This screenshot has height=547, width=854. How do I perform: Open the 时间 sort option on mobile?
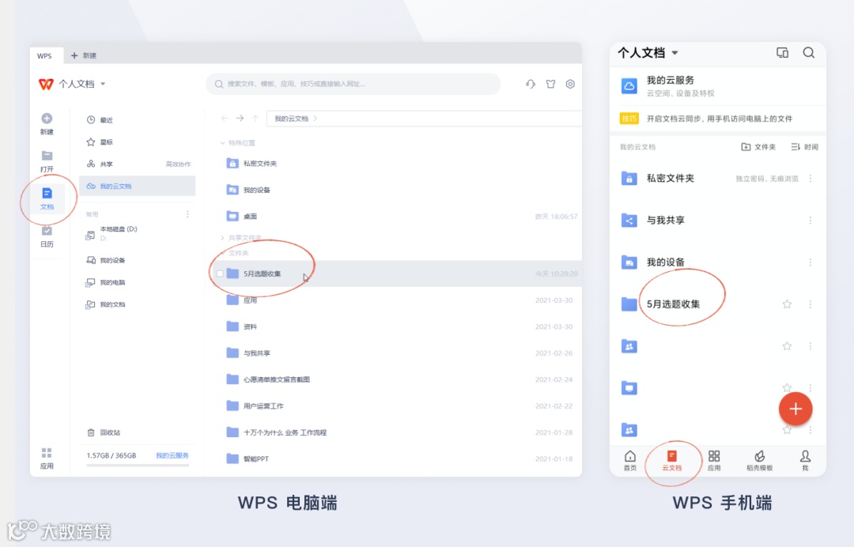point(804,147)
